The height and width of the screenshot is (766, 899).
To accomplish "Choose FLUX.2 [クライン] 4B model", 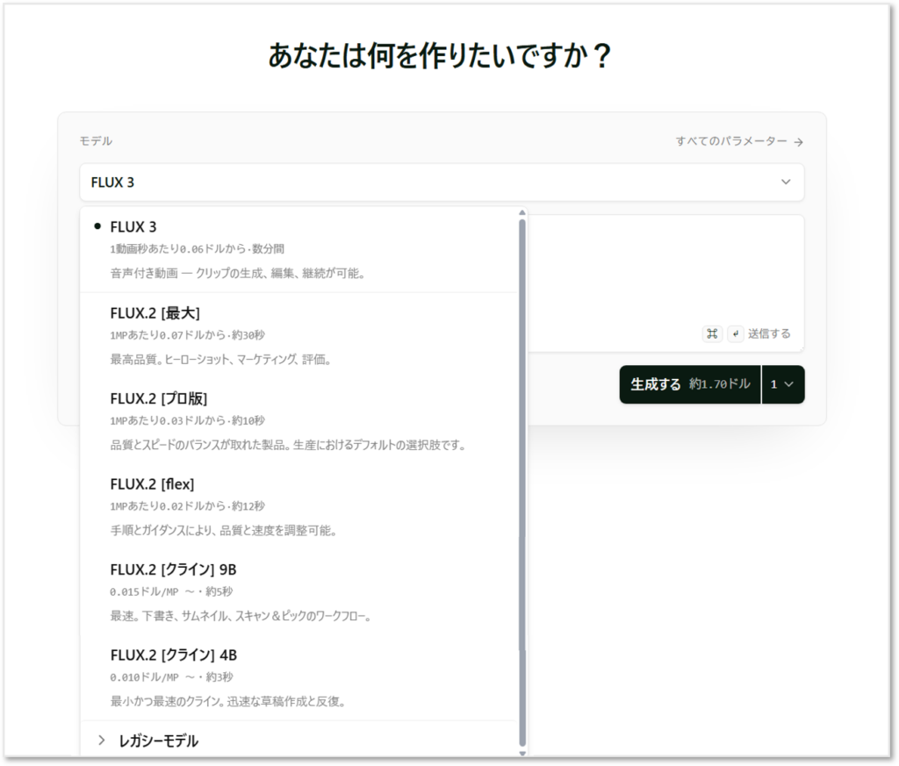I will [298, 677].
